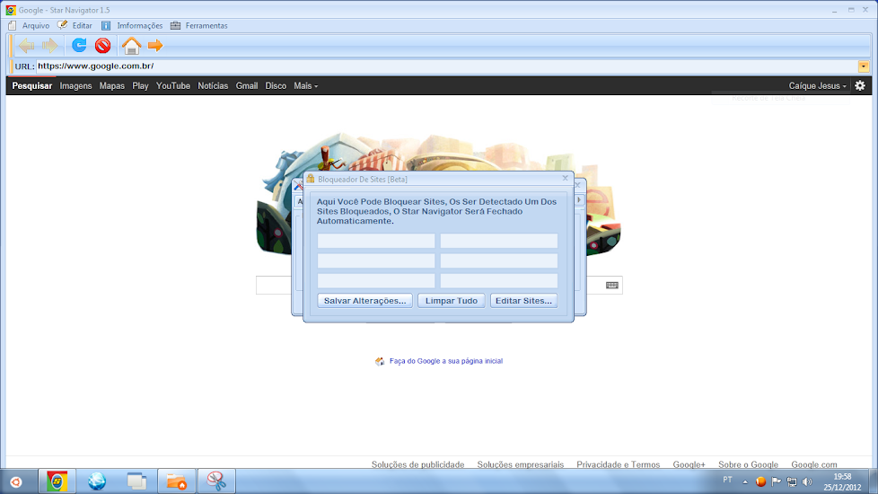Open Google+ footer link
The width and height of the screenshot is (878, 494).
click(689, 464)
